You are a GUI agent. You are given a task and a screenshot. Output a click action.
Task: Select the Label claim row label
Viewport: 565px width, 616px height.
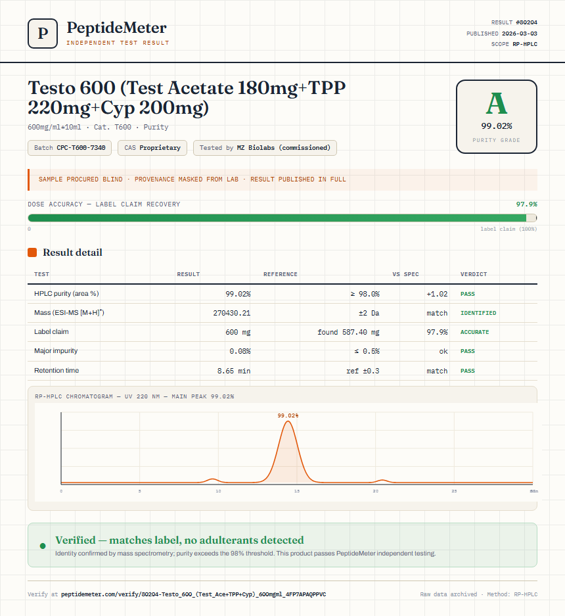coord(51,331)
